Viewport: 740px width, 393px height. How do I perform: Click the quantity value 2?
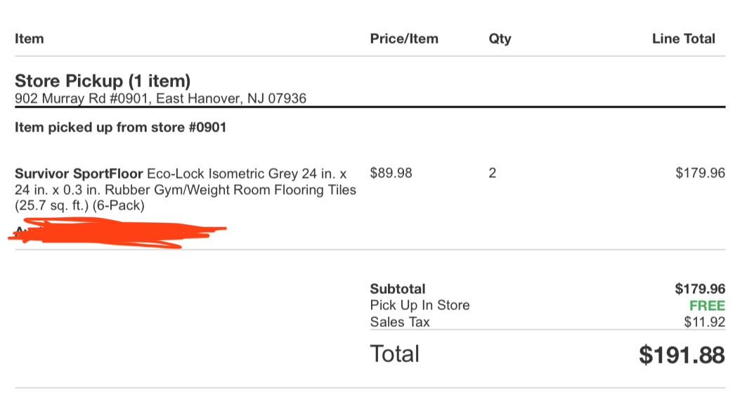[x=492, y=173]
